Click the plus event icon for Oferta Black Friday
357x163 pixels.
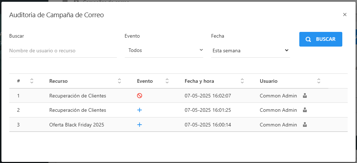140,125
